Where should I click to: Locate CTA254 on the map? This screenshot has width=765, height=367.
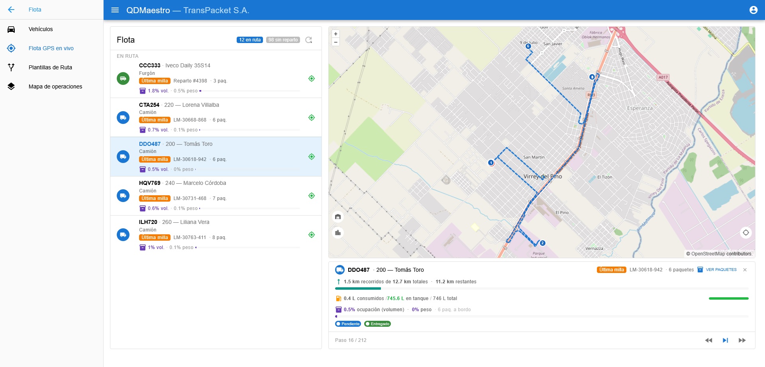point(312,118)
